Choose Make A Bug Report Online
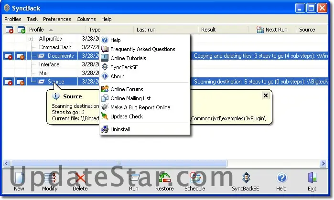Screen dimensions: 334x200 pyautogui.click(x=145, y=107)
